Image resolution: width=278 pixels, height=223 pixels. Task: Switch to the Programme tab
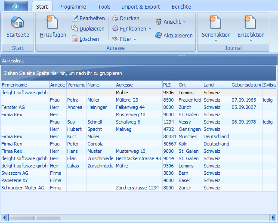tap(72, 7)
